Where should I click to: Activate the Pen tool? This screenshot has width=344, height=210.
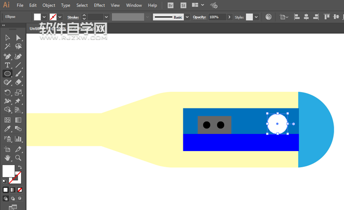click(7, 56)
